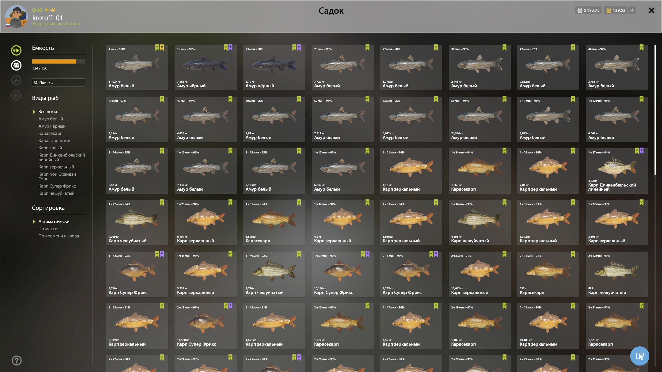Image resolution: width=662 pixels, height=372 pixels.
Task: Click the Поиск search field
Action: (x=59, y=83)
